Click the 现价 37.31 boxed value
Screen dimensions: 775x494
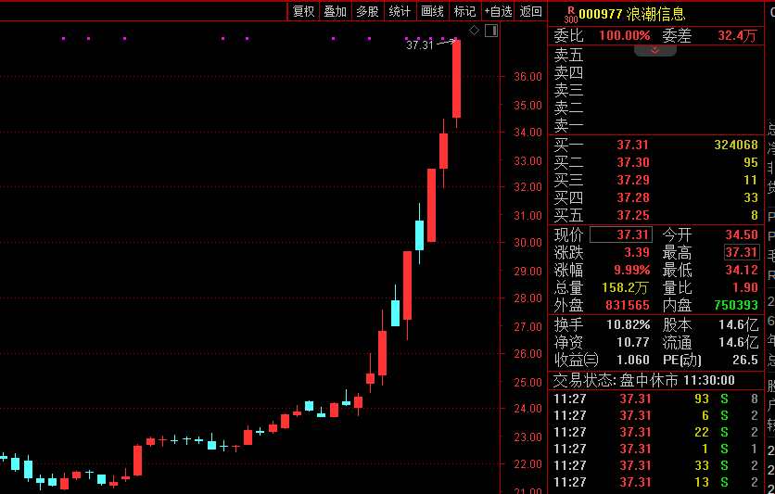point(621,234)
